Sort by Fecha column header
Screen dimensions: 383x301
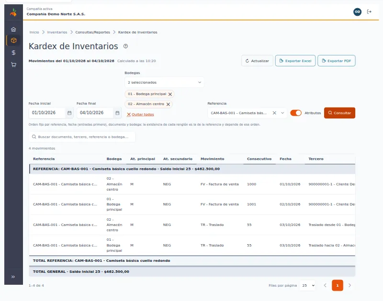[x=285, y=159]
